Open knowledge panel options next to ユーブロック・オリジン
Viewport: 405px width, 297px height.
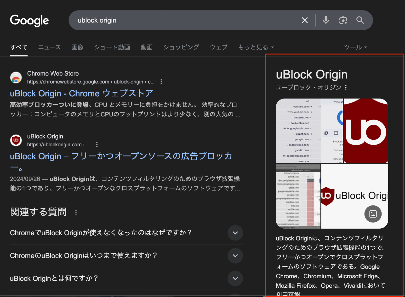(x=346, y=87)
